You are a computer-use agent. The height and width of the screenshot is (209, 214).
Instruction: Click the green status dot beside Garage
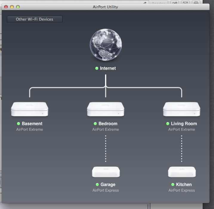pos(97,184)
